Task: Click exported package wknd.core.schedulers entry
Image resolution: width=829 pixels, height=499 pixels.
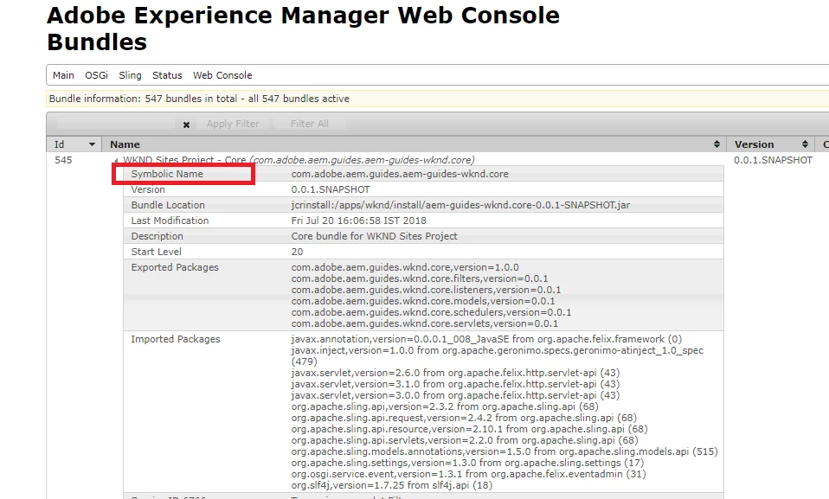Action: [432, 312]
